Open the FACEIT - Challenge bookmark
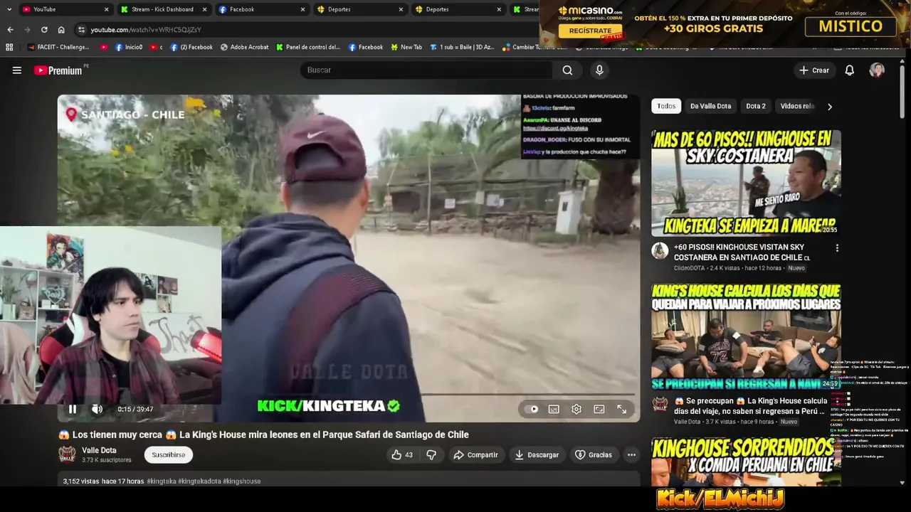The height and width of the screenshot is (512, 911). point(58,47)
